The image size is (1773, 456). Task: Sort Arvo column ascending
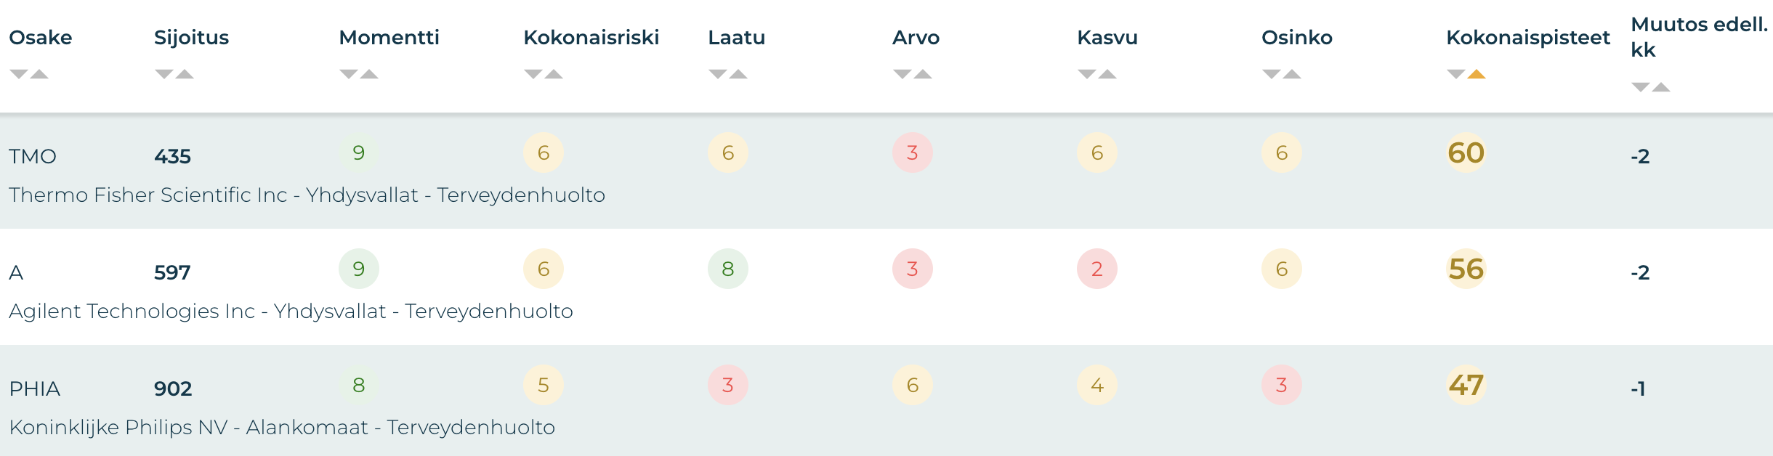924,74
